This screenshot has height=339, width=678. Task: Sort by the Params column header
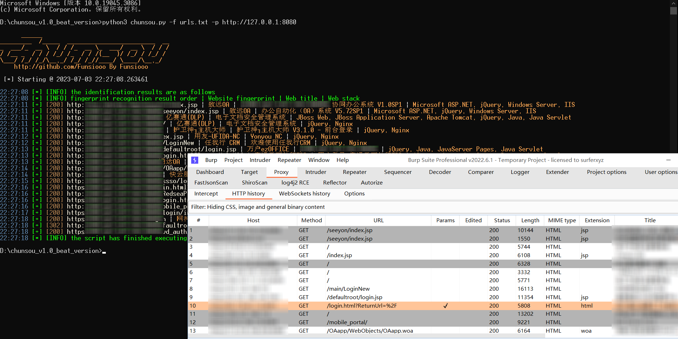tap(445, 220)
